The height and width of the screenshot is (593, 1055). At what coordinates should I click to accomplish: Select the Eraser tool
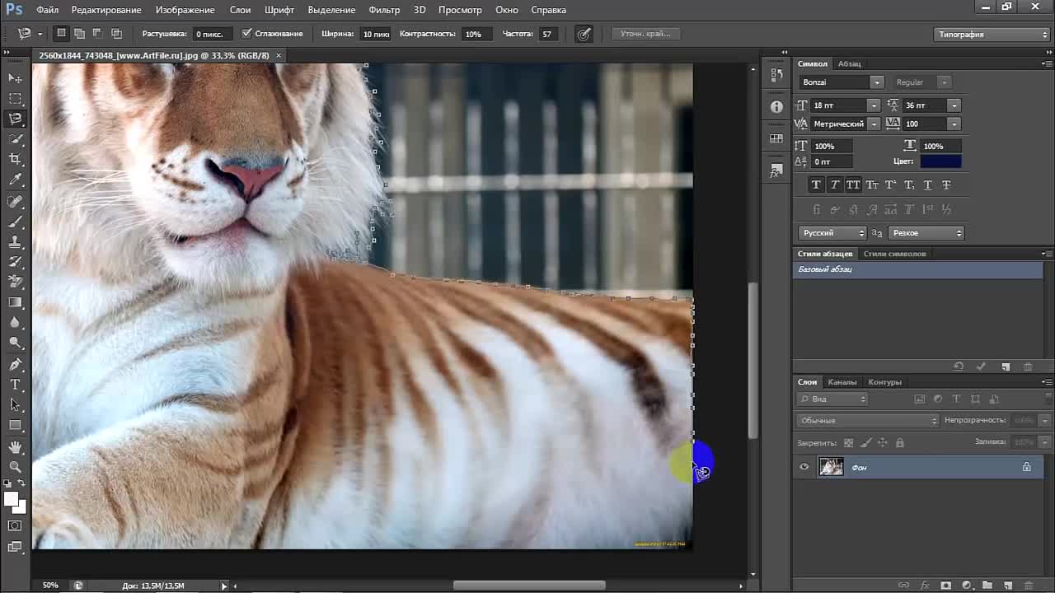point(15,282)
